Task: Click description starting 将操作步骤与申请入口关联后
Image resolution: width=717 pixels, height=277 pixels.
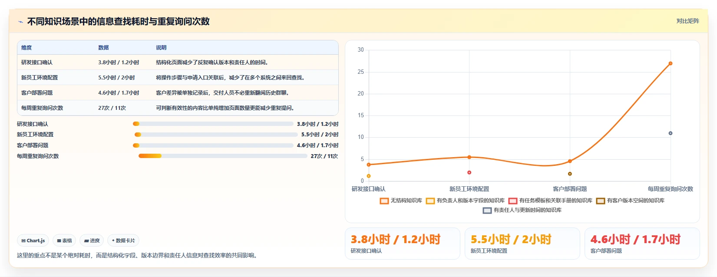Action: (231, 78)
